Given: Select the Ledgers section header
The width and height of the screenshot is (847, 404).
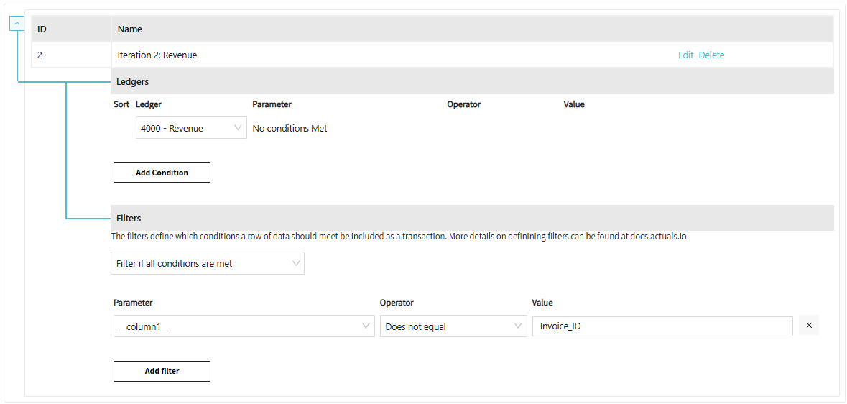Looking at the screenshot, I should click(x=133, y=81).
